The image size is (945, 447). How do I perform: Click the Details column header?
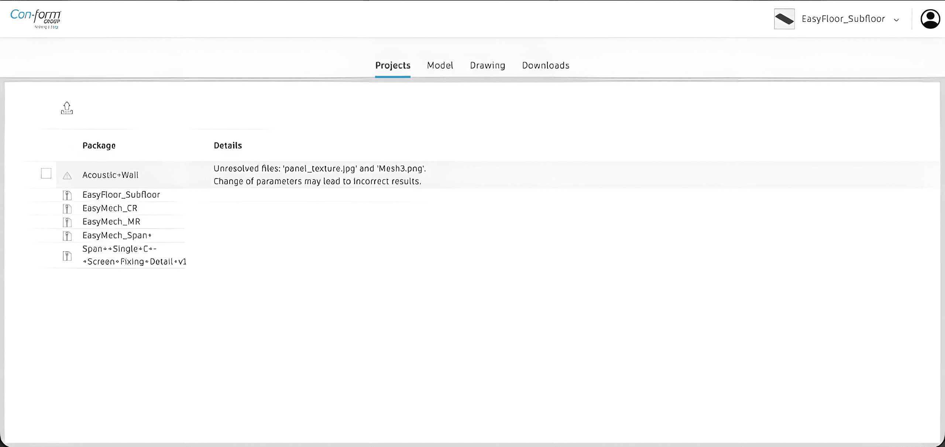click(x=228, y=146)
